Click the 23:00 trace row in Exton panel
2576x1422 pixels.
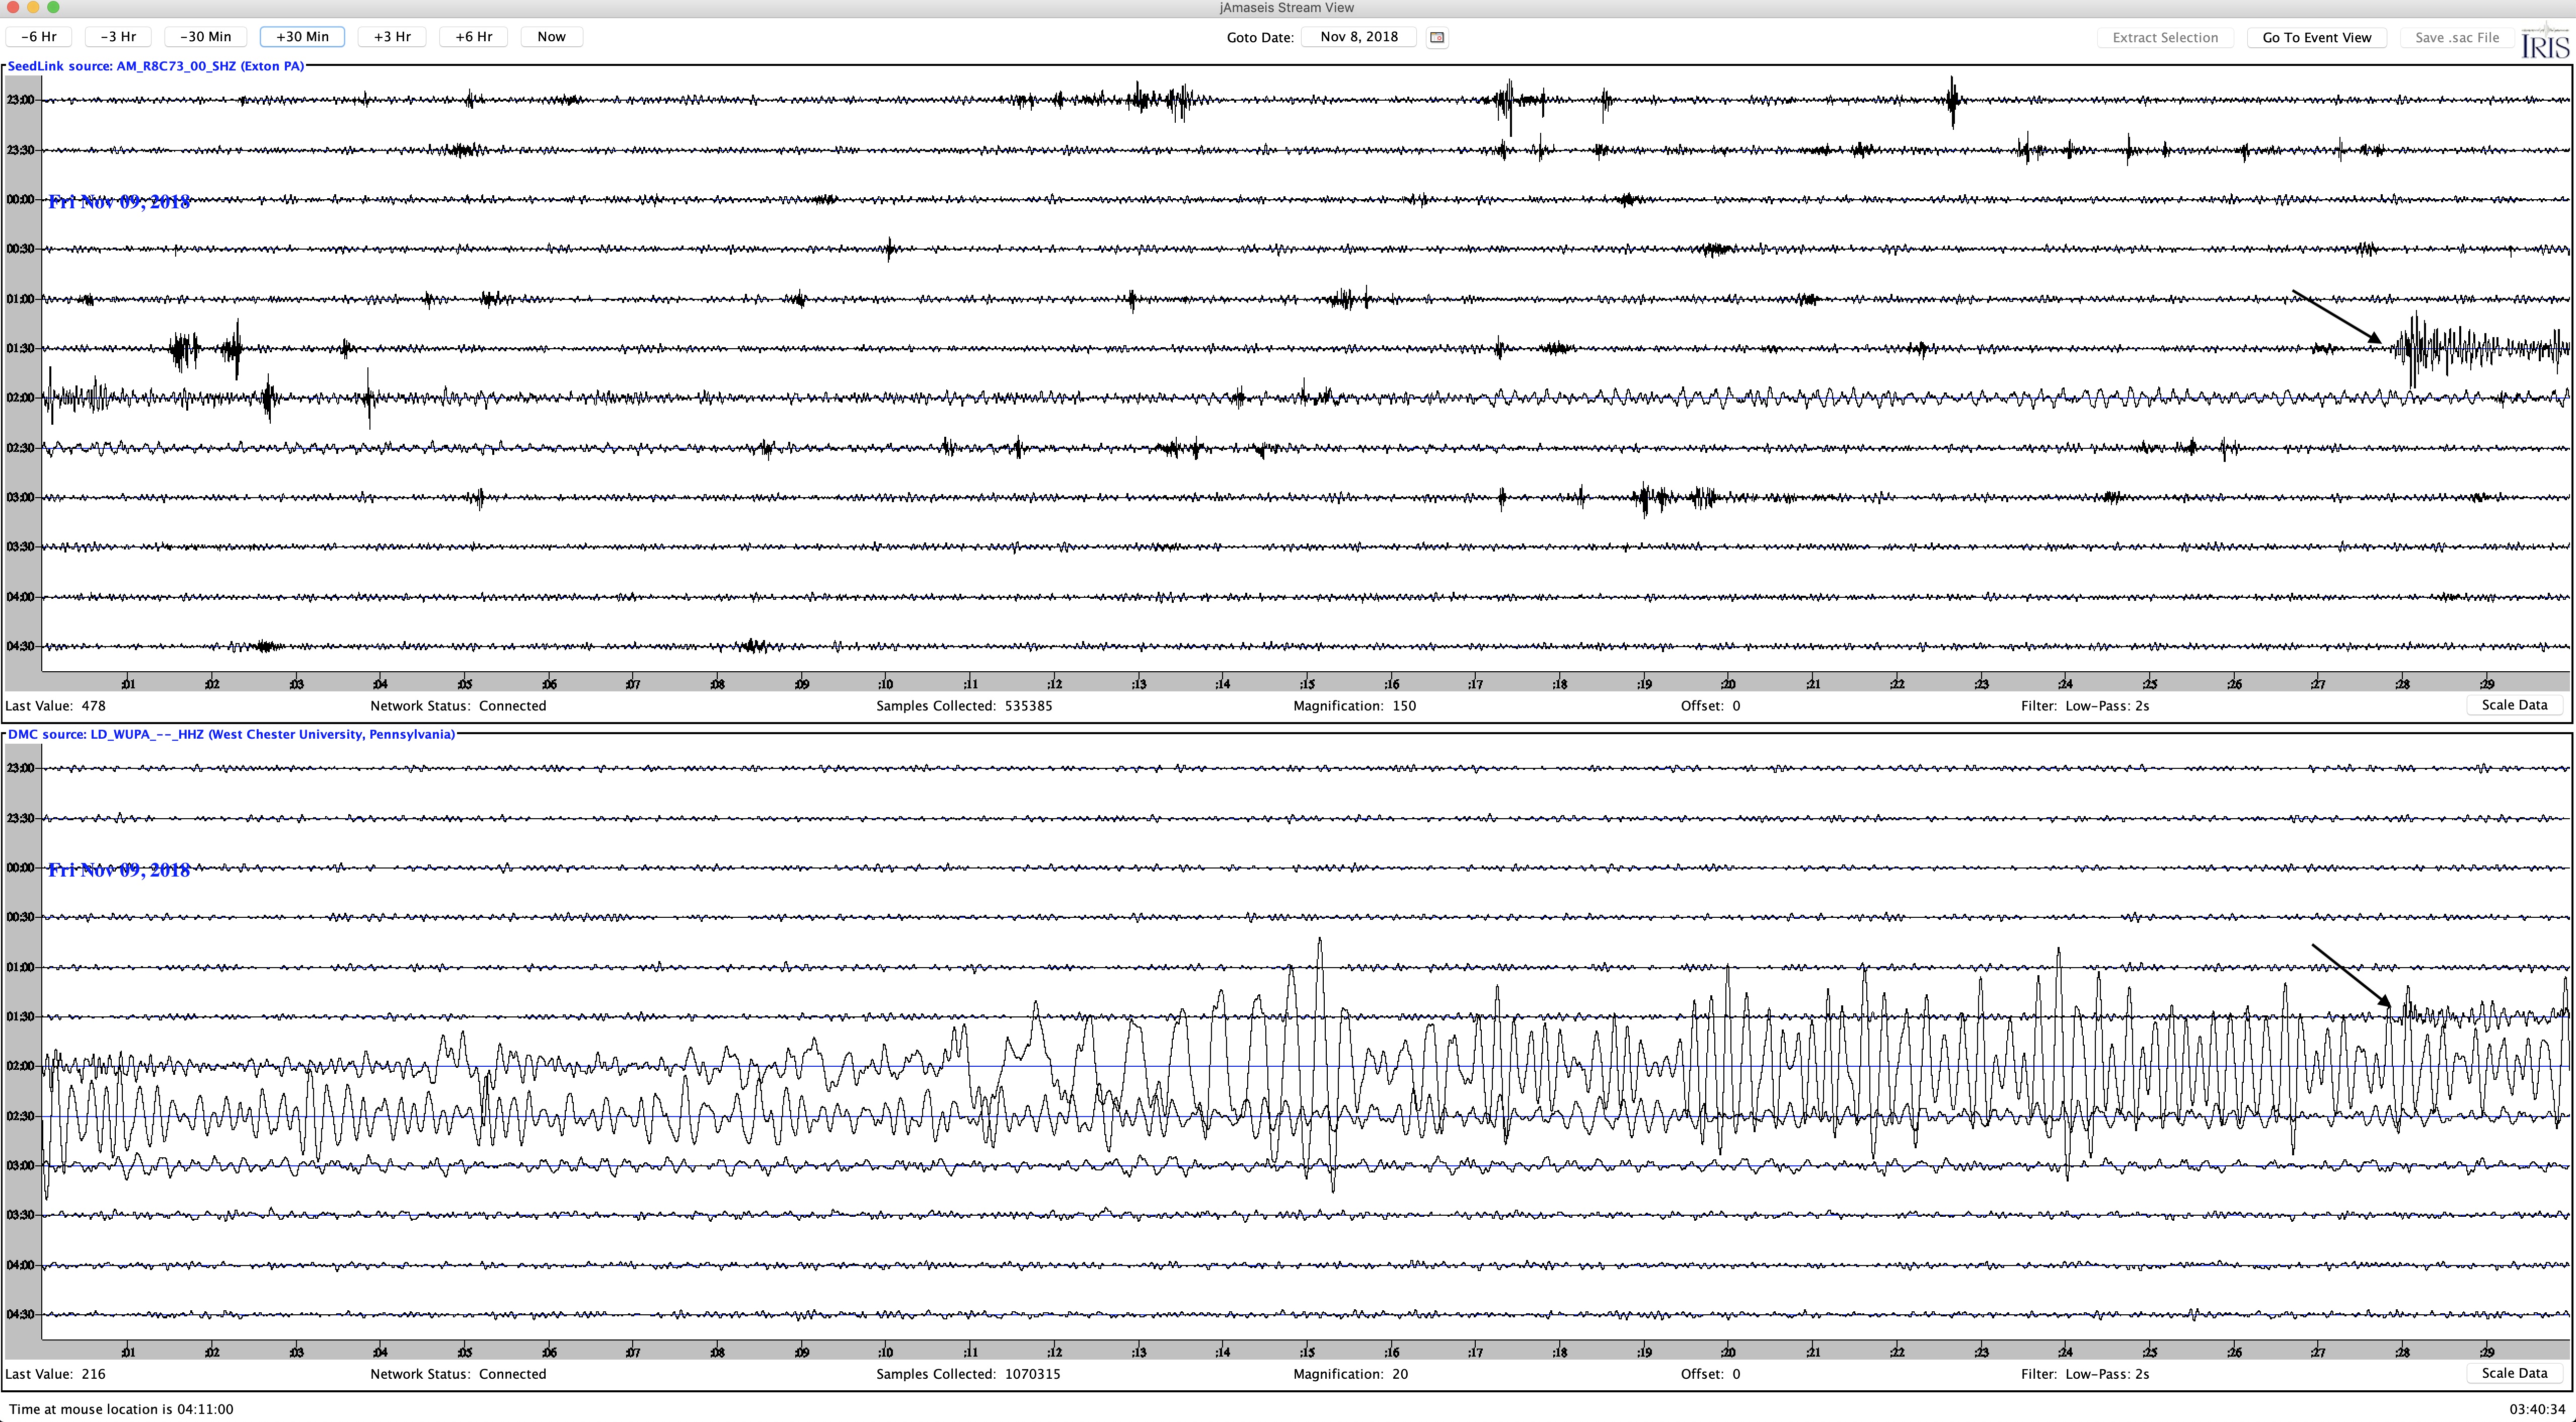coord(1306,100)
